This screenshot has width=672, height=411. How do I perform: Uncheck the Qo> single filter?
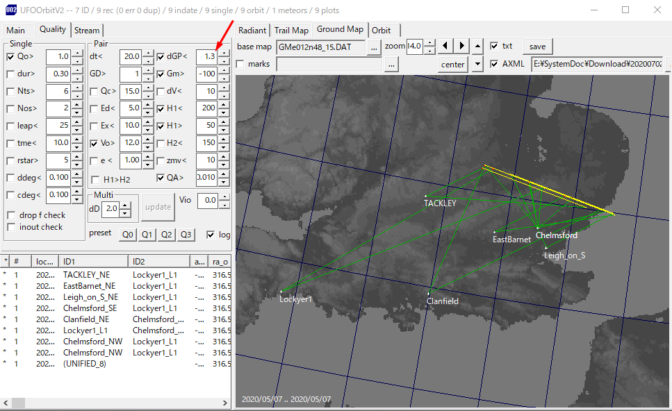click(x=10, y=57)
